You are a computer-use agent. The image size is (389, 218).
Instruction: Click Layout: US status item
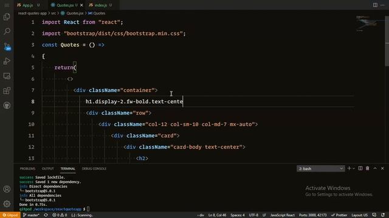click(x=359, y=215)
